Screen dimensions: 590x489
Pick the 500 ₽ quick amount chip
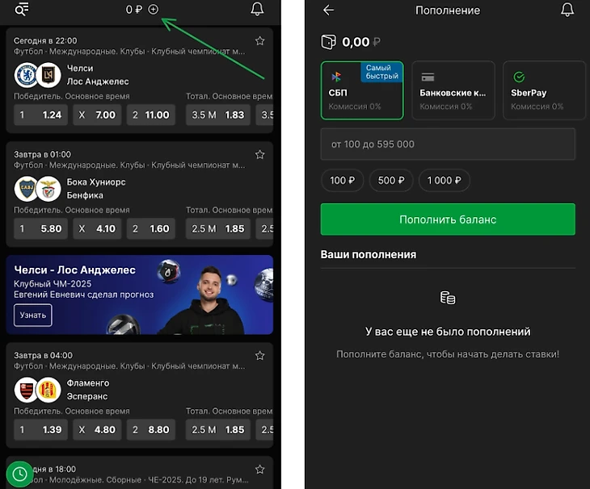coord(391,181)
